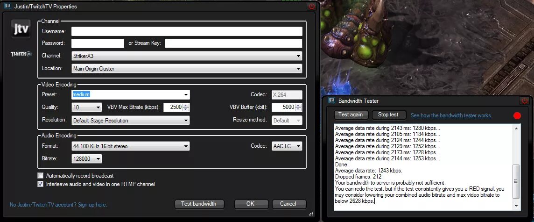Image resolution: width=534 pixels, height=222 pixels.
Task: Click the jtv logo icon
Action: [x=21, y=29]
